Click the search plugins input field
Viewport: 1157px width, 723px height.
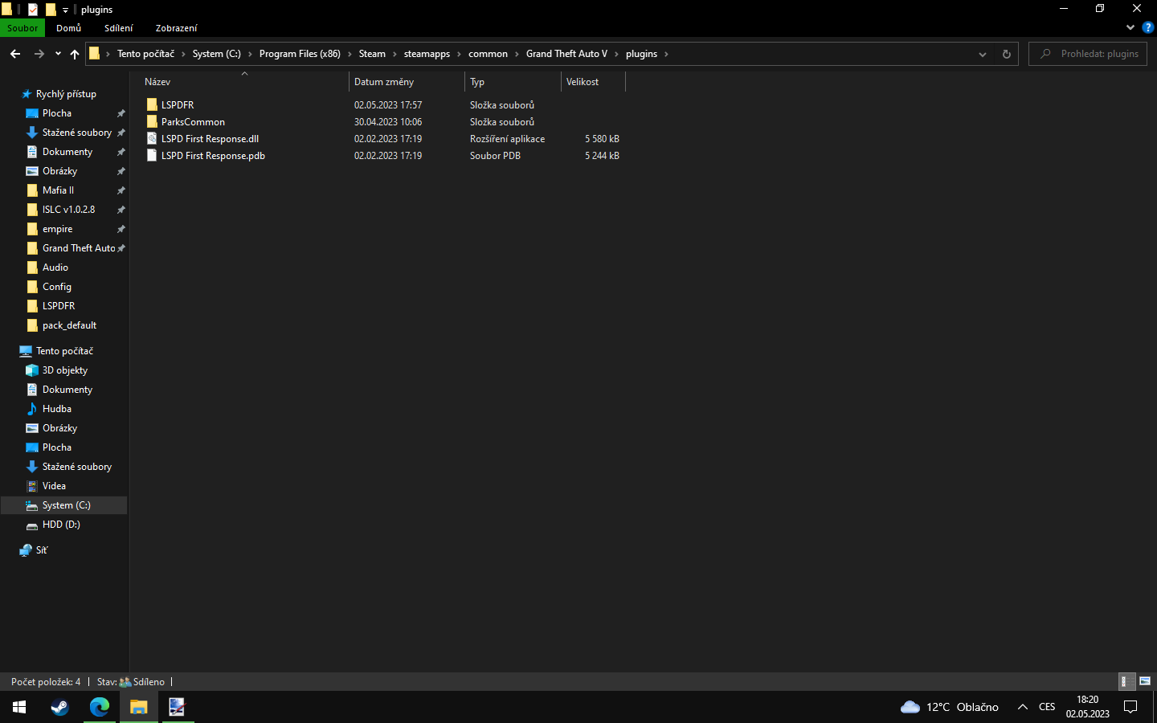pyautogui.click(x=1088, y=54)
